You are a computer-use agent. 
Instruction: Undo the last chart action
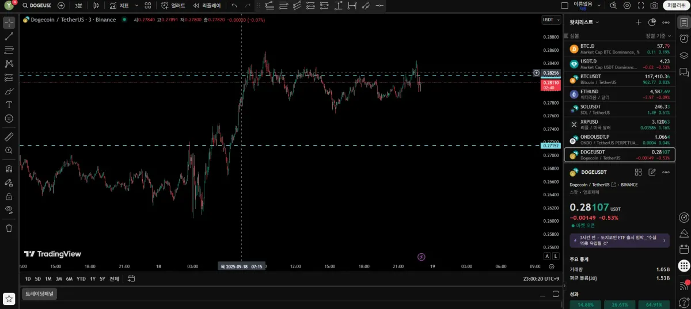234,5
